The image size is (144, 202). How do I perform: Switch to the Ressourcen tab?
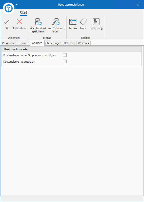pos(9,43)
